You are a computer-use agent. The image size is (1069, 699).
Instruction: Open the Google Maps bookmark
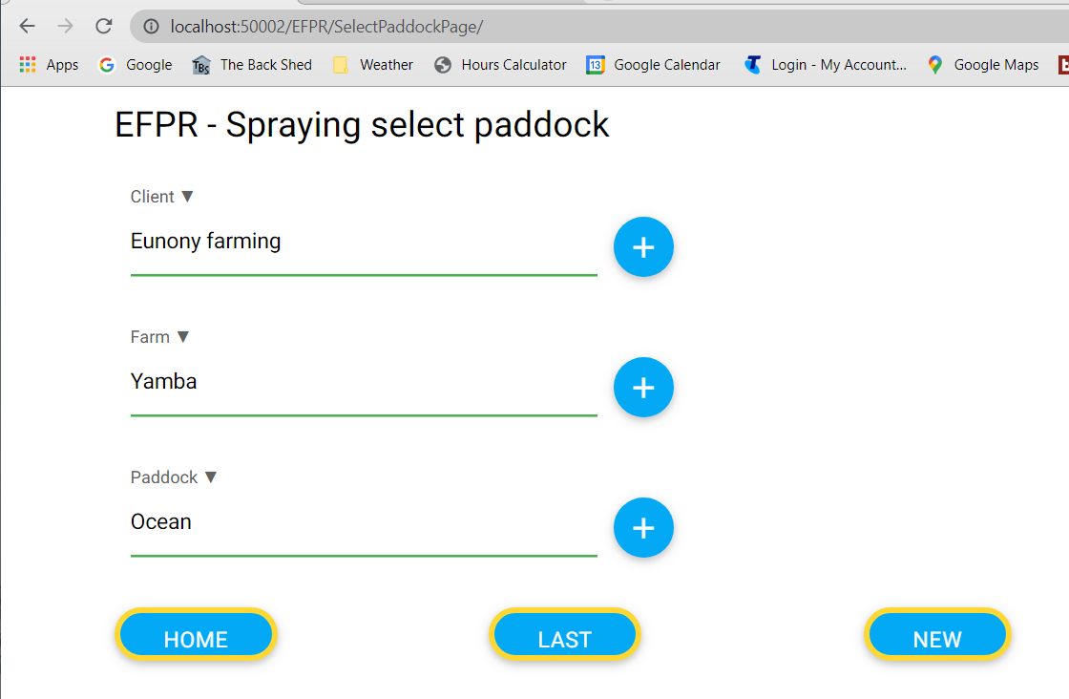[983, 65]
